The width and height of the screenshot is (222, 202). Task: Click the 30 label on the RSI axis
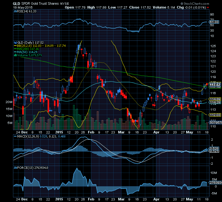coord(212,30)
